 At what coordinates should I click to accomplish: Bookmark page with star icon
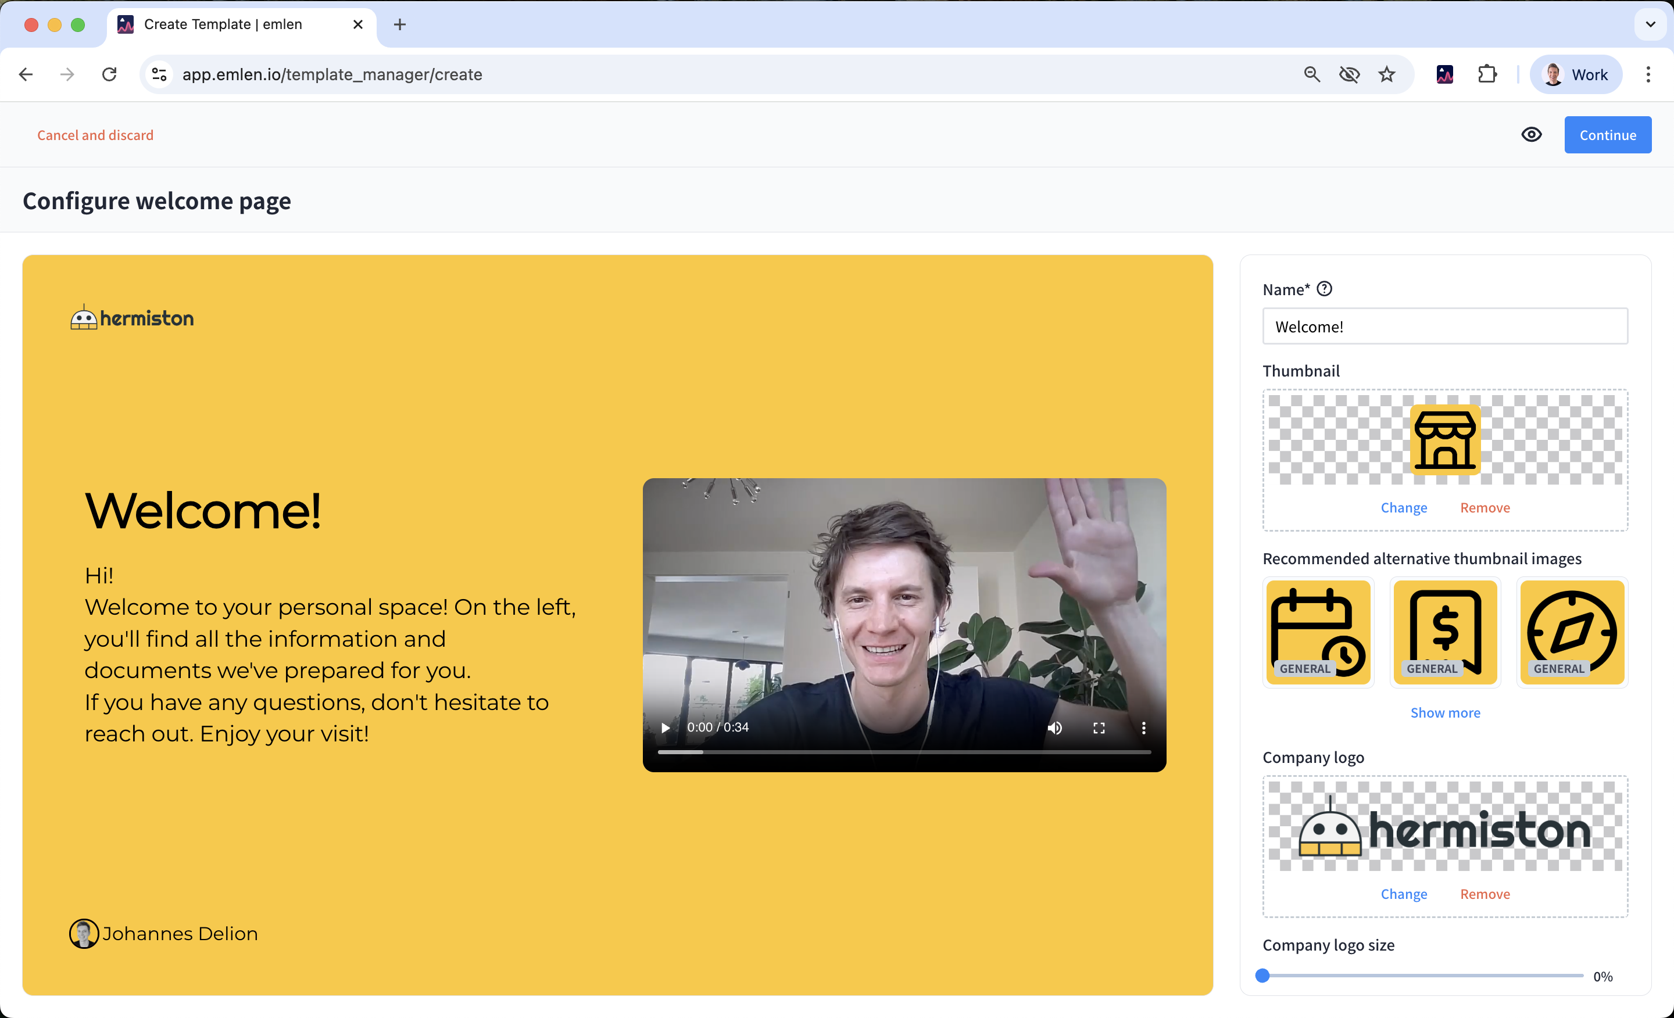(1387, 74)
